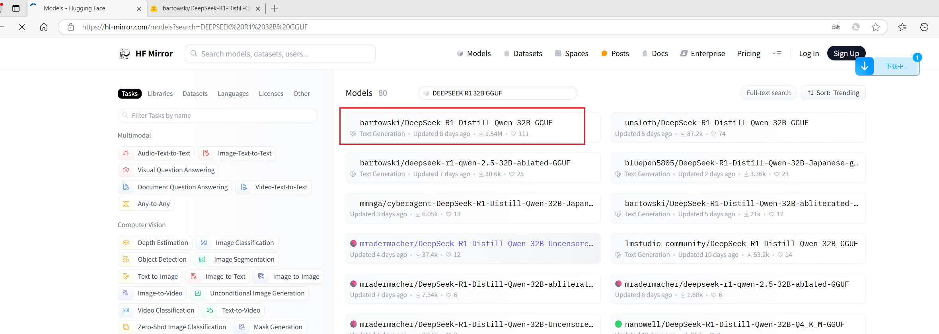Switch to the Datasets filter tab
The image size is (939, 334).
[x=195, y=93]
